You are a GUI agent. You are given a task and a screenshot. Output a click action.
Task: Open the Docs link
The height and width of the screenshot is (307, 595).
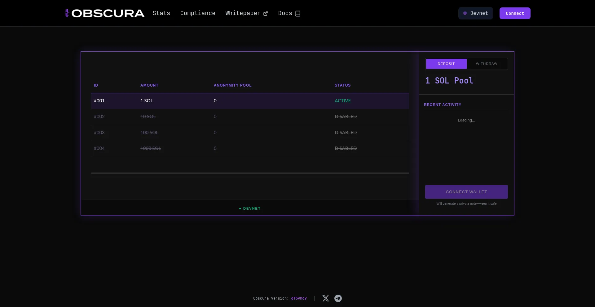[x=289, y=13]
